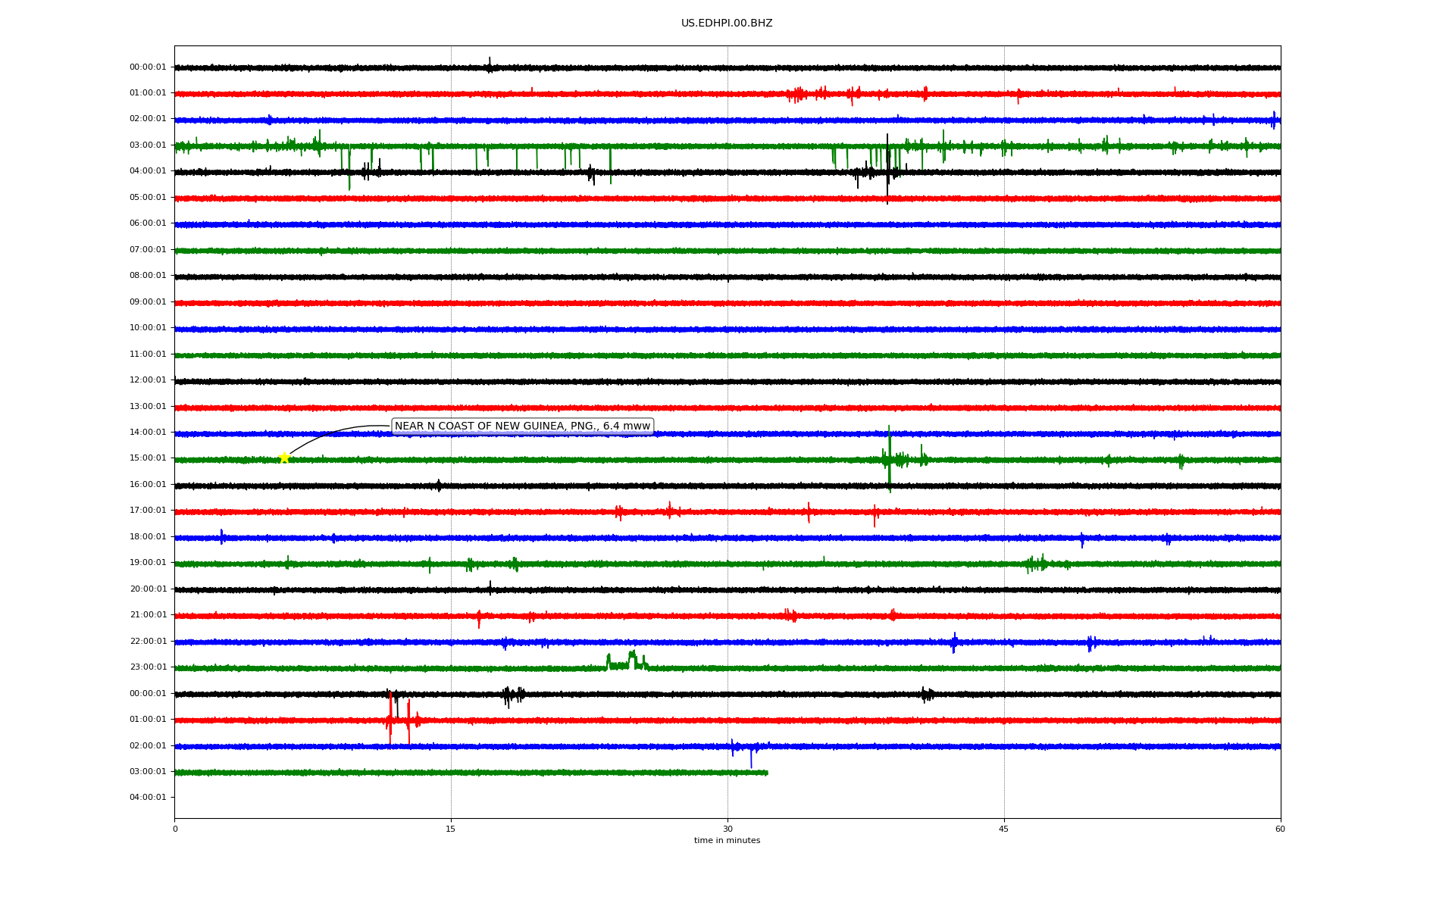This screenshot has height=909, width=1455.
Task: Click the 'time in minutes' axis label
Action: tap(727, 841)
